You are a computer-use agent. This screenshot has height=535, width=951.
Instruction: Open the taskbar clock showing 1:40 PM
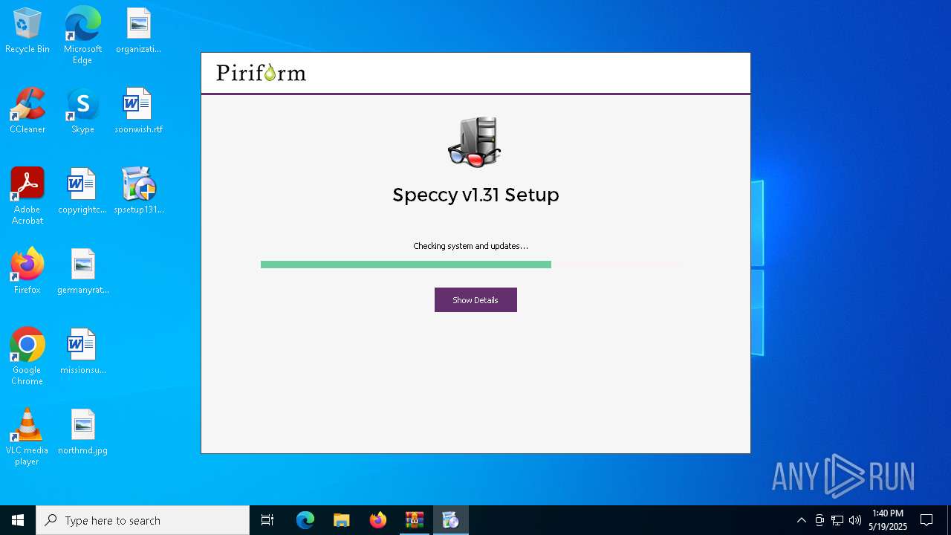tap(888, 520)
